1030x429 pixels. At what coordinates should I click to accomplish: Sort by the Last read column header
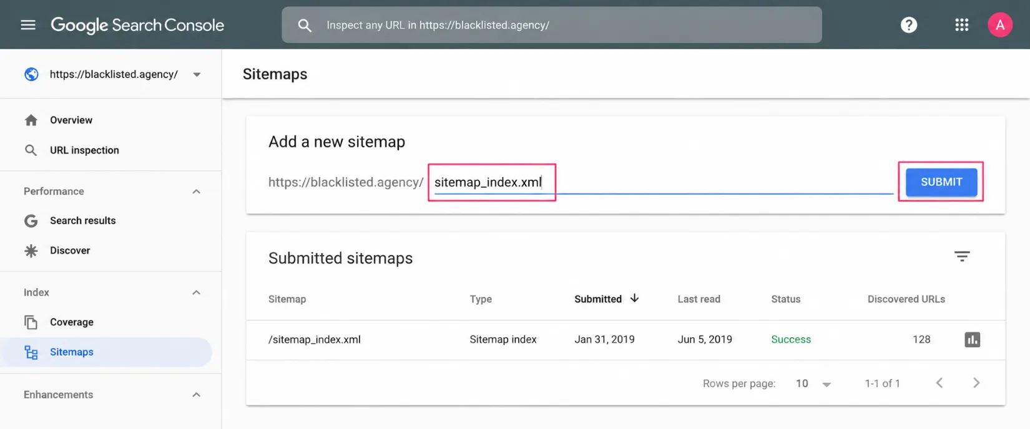(x=699, y=299)
